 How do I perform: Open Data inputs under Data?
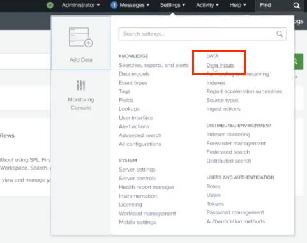pos(220,65)
